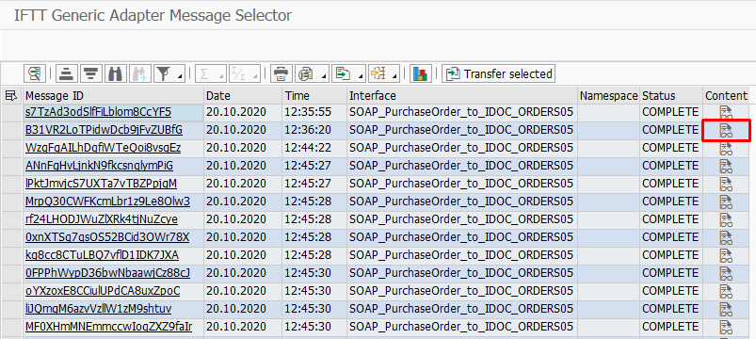View content of message rf24LHODJWuZlXRk4tjNuZcye
This screenshot has height=339, width=756.
pyautogui.click(x=726, y=219)
